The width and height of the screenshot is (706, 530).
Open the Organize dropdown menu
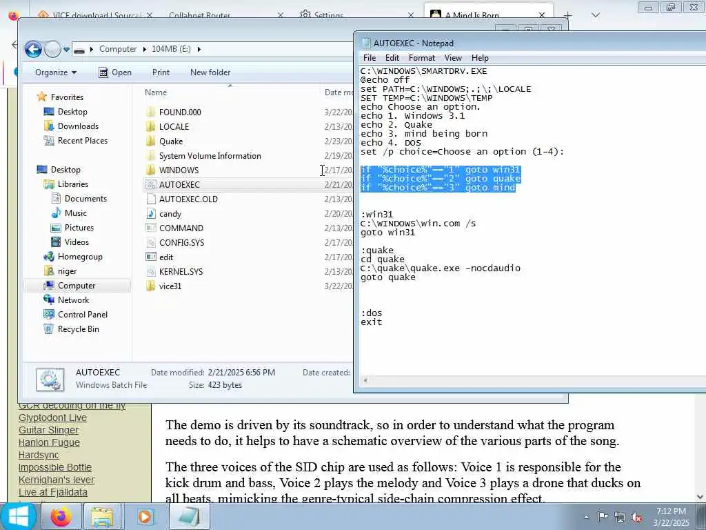tap(56, 72)
